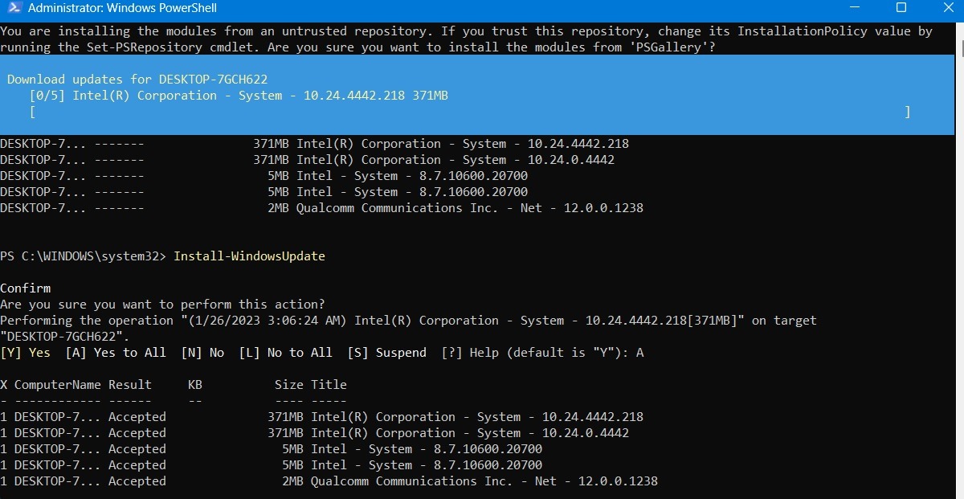964x499 pixels.
Task: Click the [S] Suspend option
Action: tap(386, 352)
